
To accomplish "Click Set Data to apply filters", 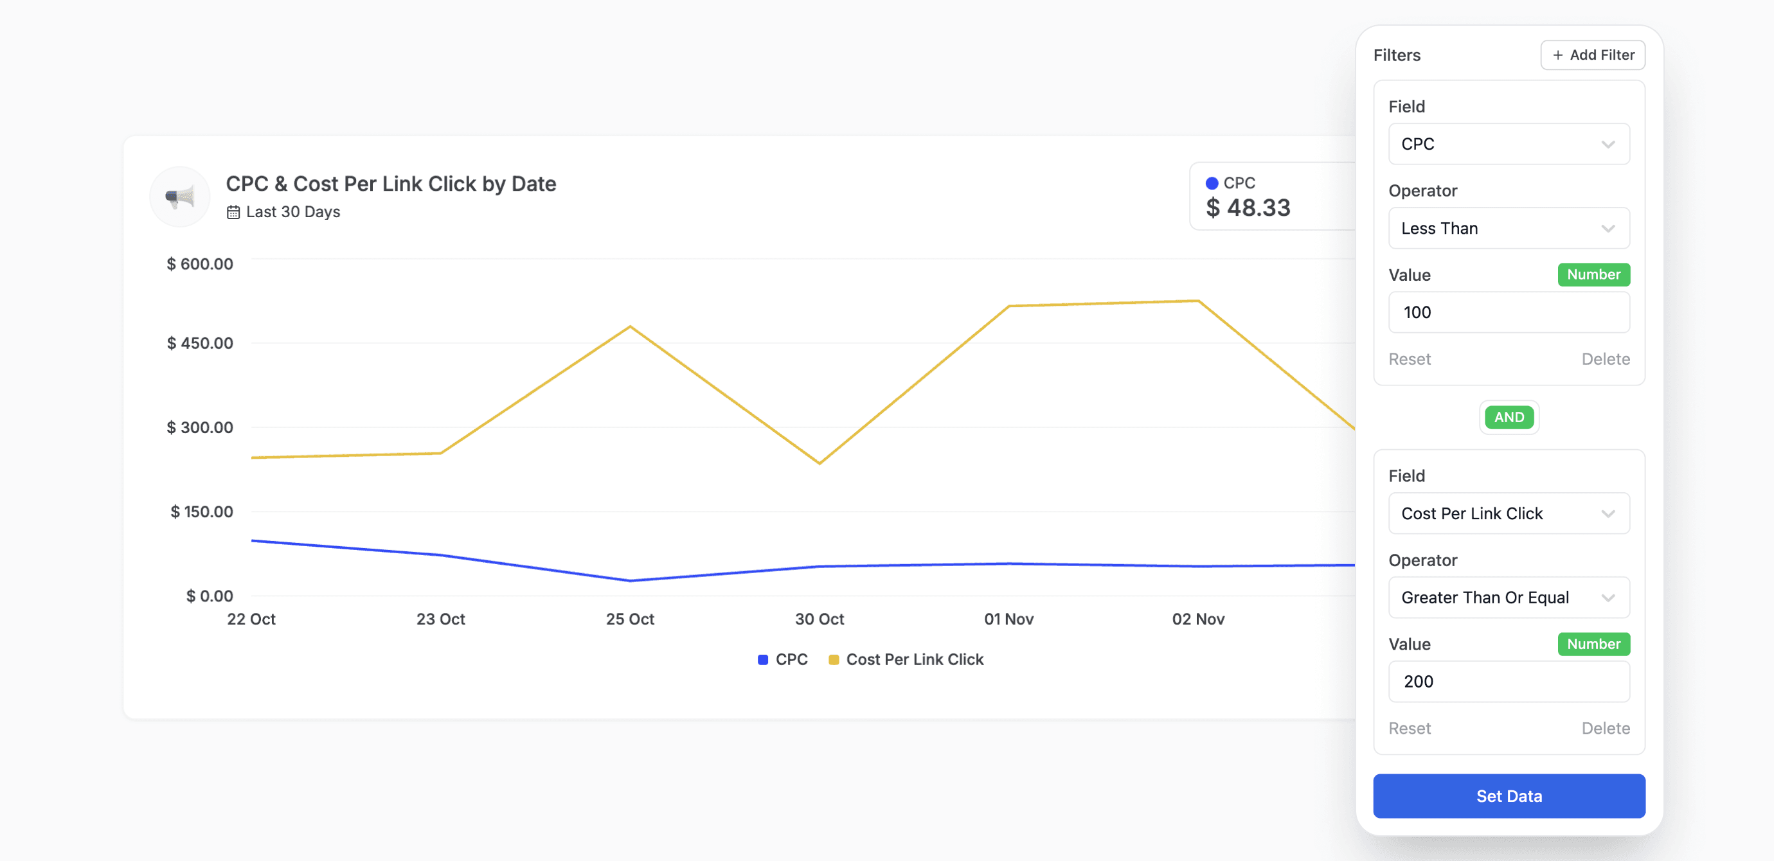I will tap(1509, 795).
